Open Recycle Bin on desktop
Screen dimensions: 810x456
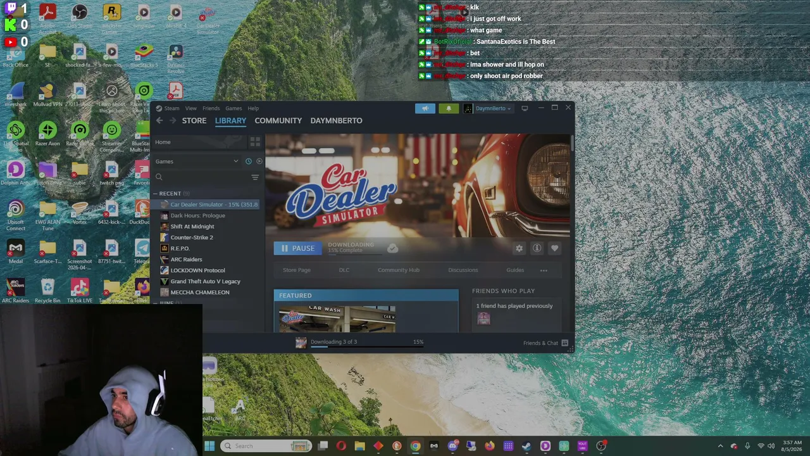pyautogui.click(x=47, y=291)
